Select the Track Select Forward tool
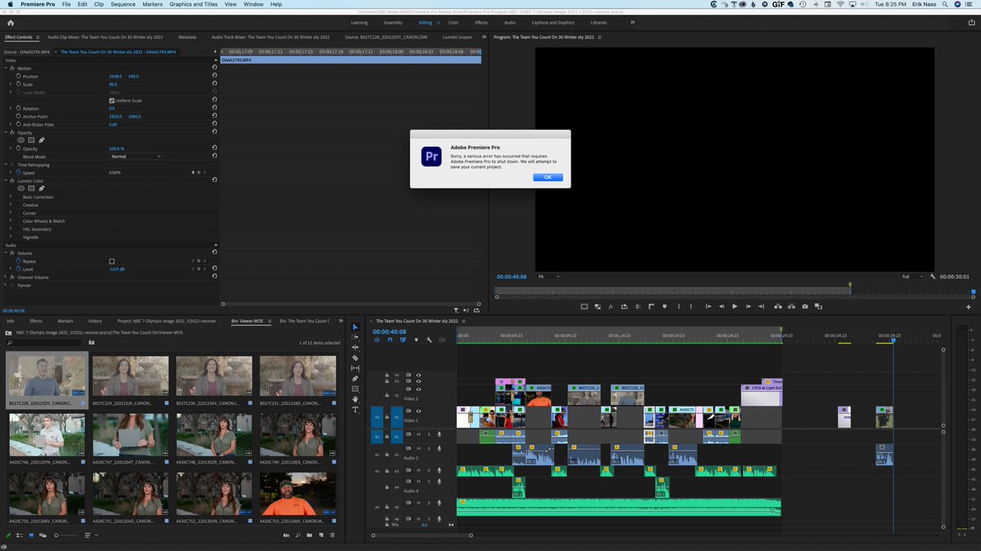 tap(355, 337)
